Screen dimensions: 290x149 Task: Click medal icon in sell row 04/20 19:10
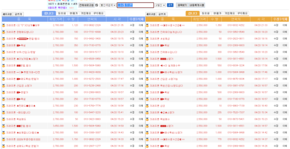[x=4, y=52]
